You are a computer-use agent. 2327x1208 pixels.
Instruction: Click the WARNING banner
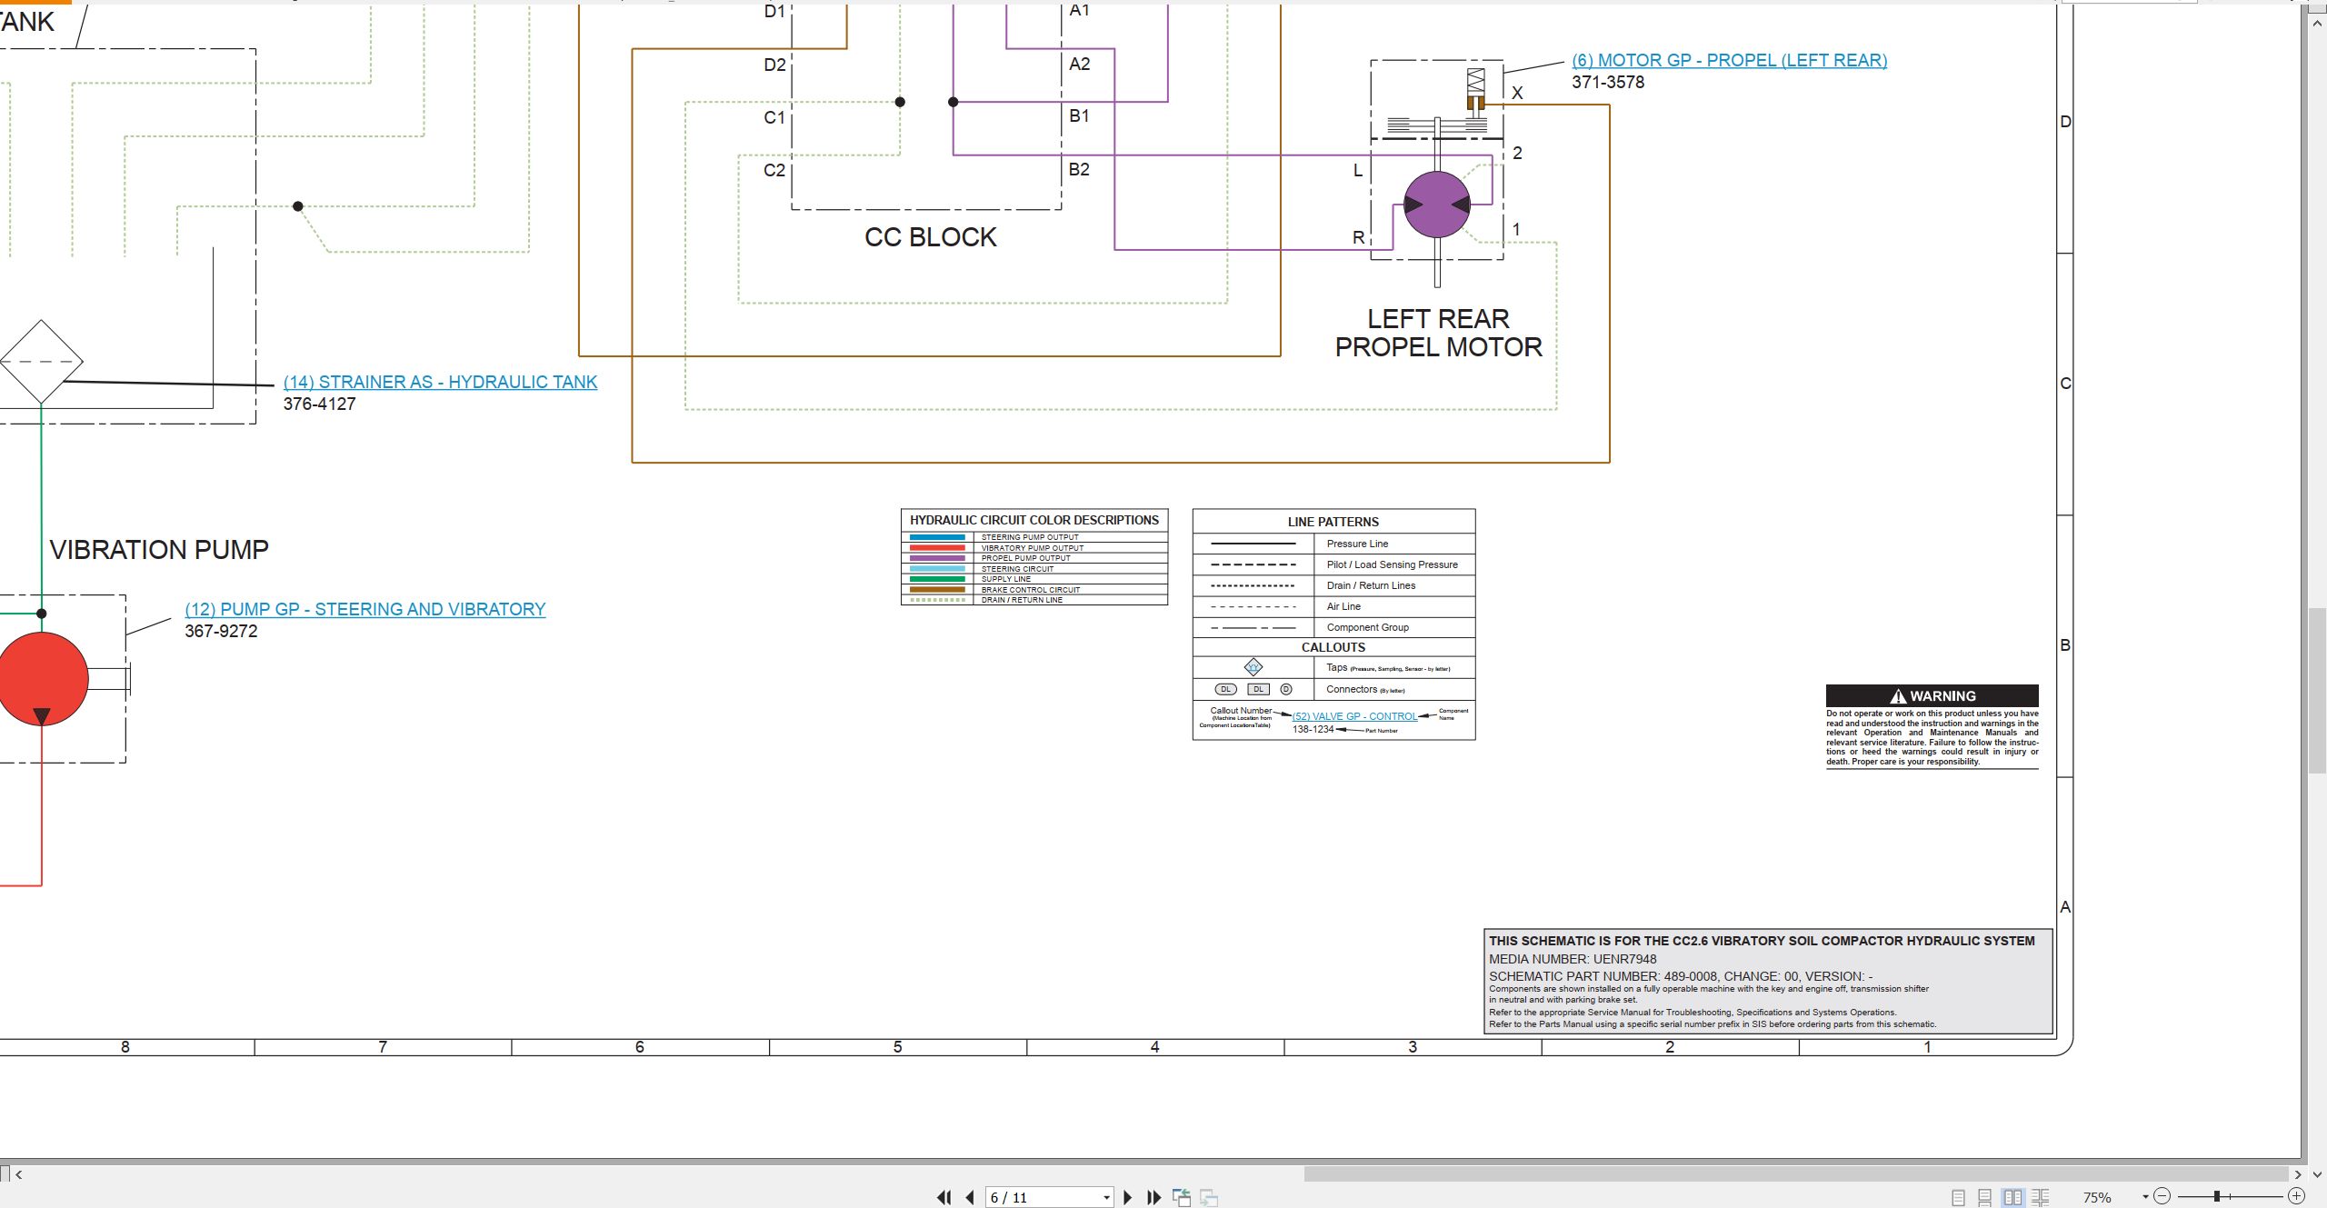(x=1932, y=695)
